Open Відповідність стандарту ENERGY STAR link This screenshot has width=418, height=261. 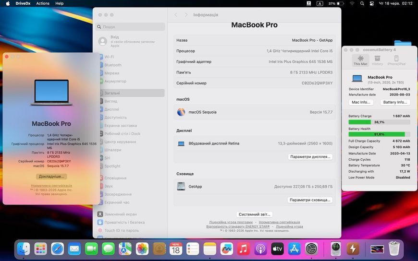(238, 226)
